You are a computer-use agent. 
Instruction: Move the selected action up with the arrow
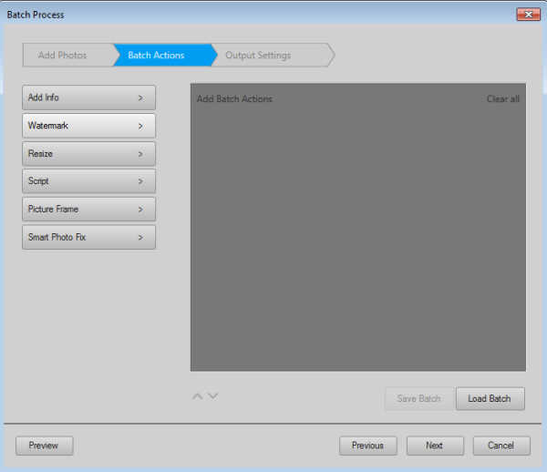pyautogui.click(x=198, y=396)
